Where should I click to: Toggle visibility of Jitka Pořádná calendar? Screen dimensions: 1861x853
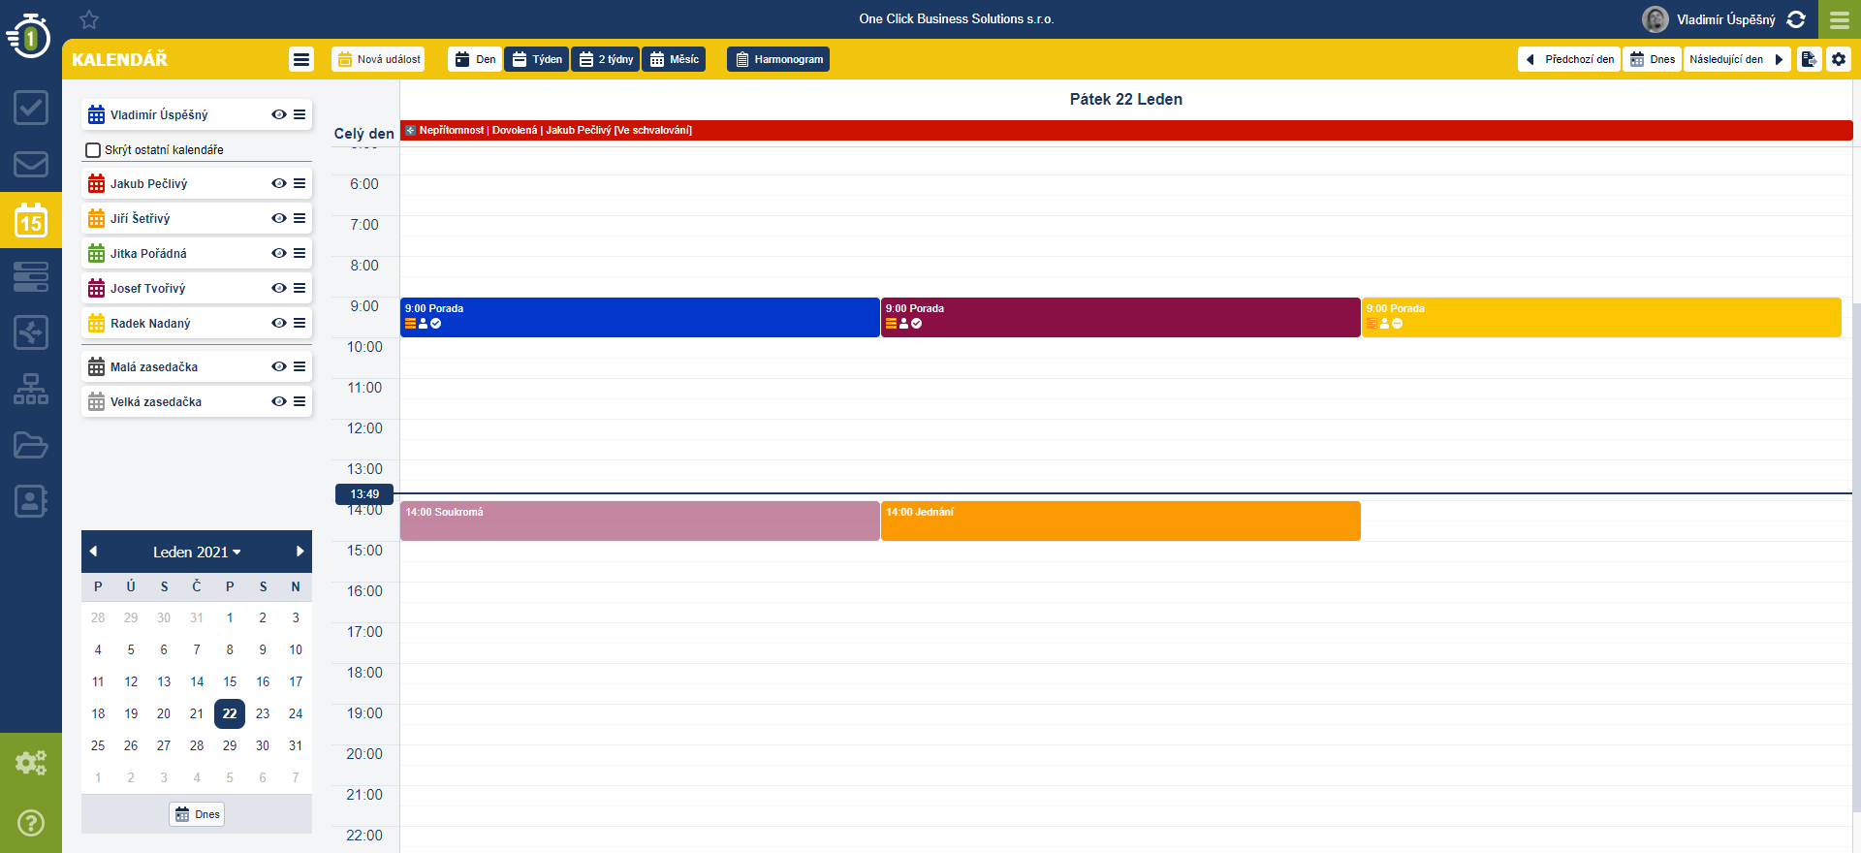[279, 253]
